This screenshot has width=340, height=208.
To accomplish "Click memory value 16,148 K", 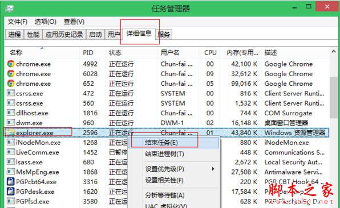I will click(244, 123).
